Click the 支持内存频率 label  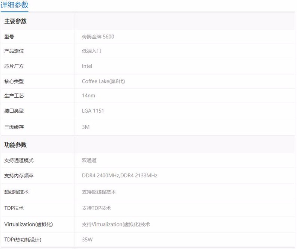(x=19, y=176)
